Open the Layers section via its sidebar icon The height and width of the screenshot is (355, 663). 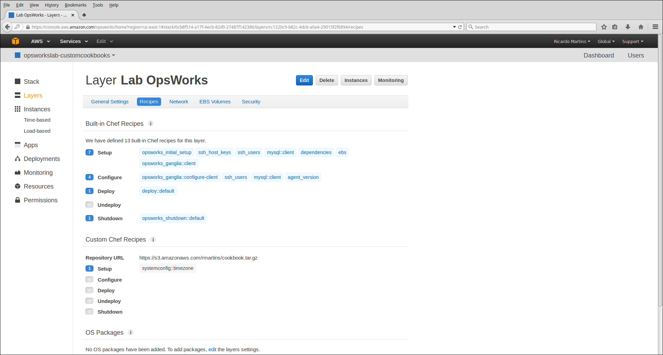(18, 95)
